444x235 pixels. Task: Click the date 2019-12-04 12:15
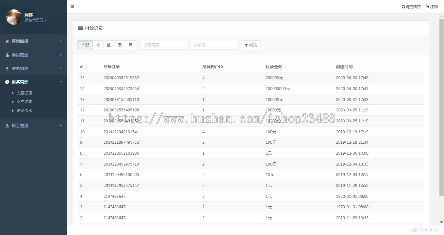[x=352, y=175]
